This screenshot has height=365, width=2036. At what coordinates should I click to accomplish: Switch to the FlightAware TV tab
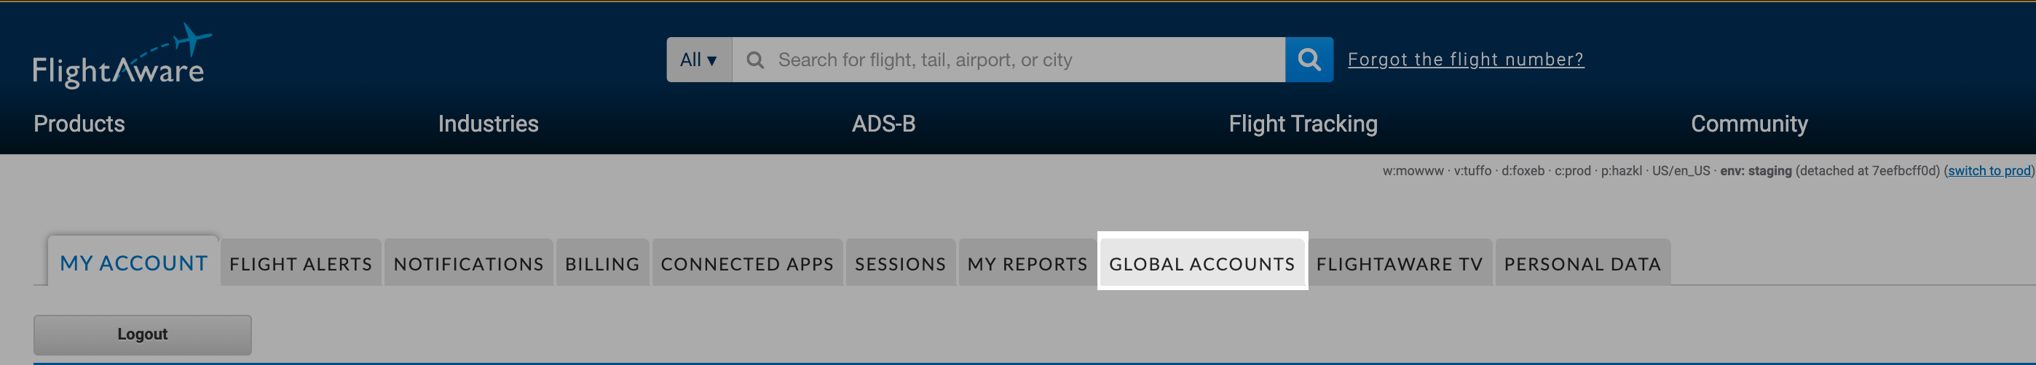coord(1400,263)
